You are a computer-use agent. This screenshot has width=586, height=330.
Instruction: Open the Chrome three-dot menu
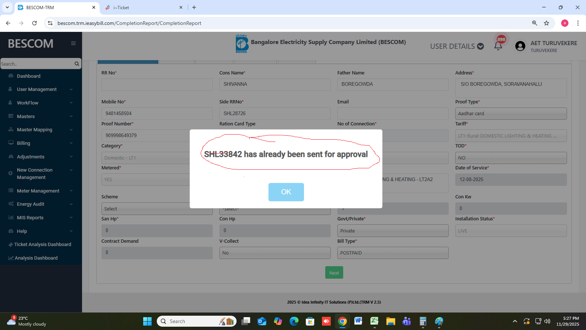point(578,23)
